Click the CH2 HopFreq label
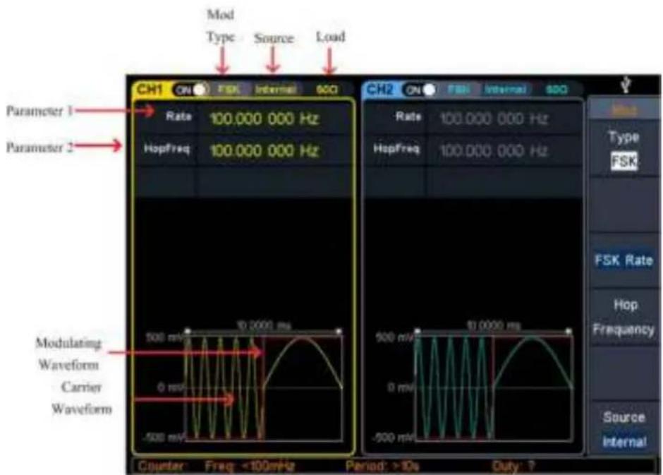The height and width of the screenshot is (475, 663). point(396,149)
